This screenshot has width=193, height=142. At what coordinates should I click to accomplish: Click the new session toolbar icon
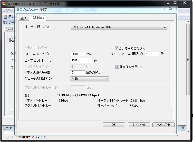click(5, 16)
